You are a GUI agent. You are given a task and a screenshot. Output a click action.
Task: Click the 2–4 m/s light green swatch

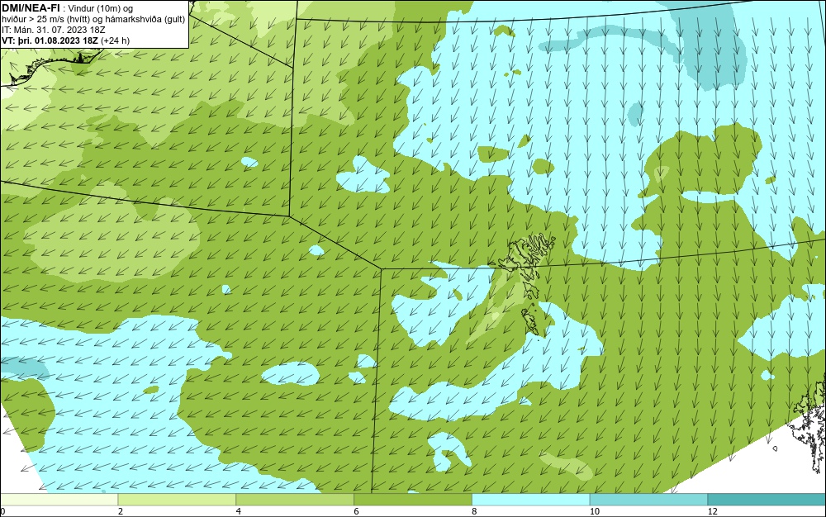tap(177, 500)
